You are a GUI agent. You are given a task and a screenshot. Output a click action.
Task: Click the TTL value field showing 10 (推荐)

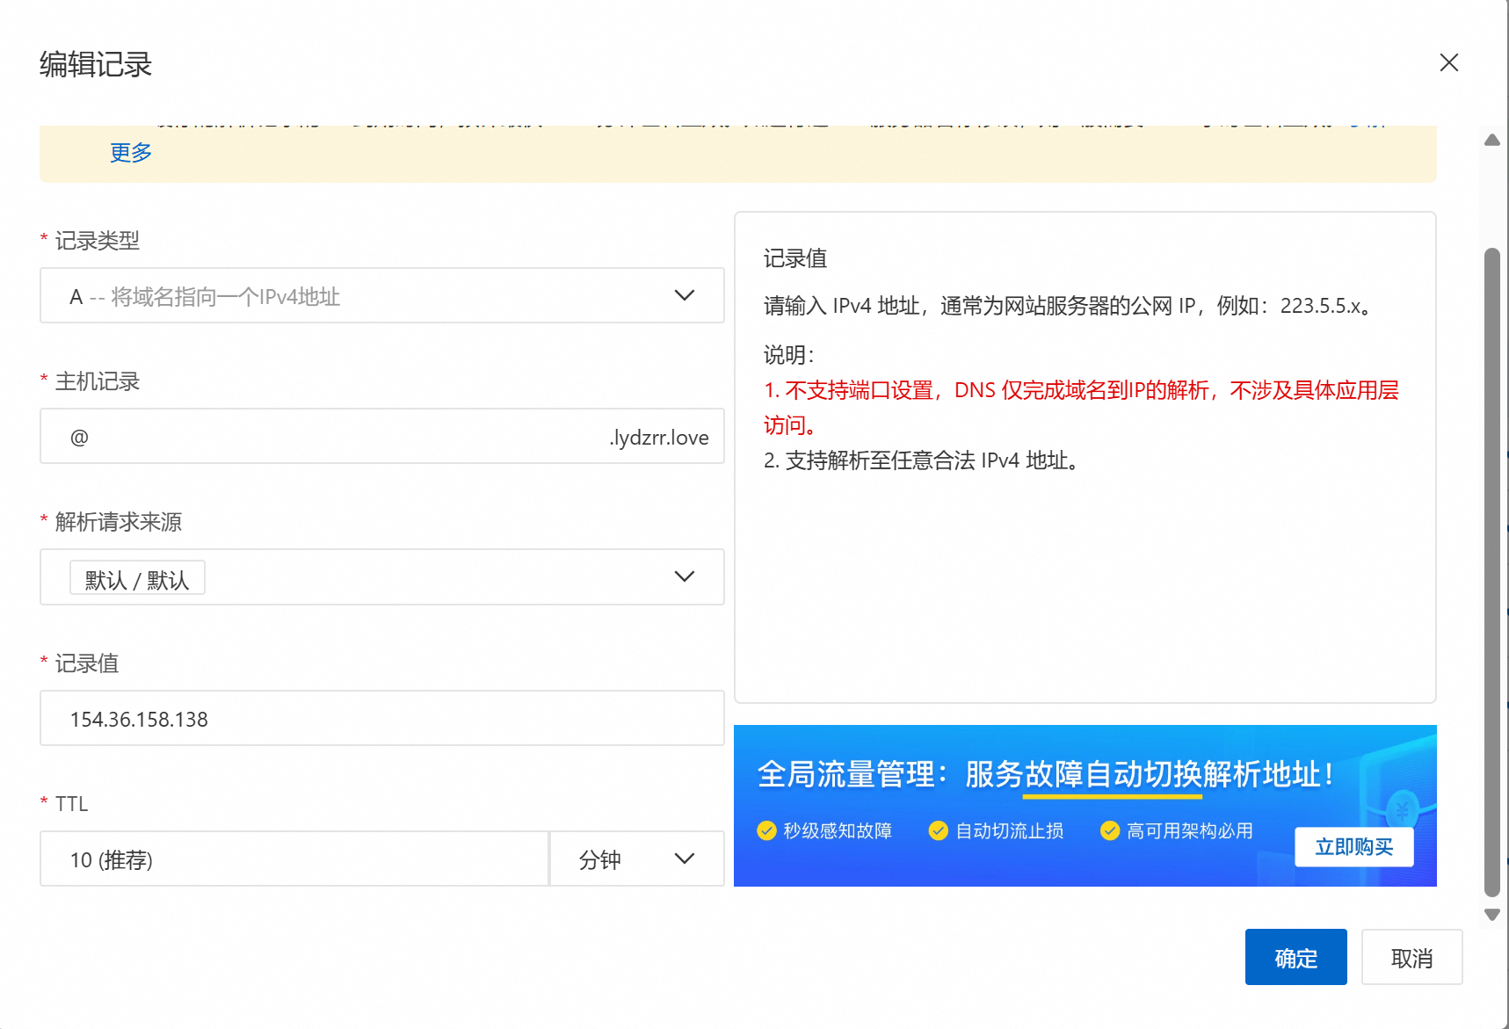tap(294, 859)
